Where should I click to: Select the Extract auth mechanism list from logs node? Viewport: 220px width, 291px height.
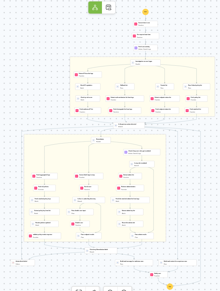pos(125,99)
